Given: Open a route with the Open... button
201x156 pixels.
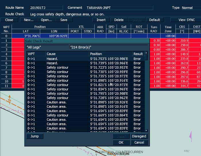Looking at the screenshot, I should pyautogui.click(x=46, y=20).
